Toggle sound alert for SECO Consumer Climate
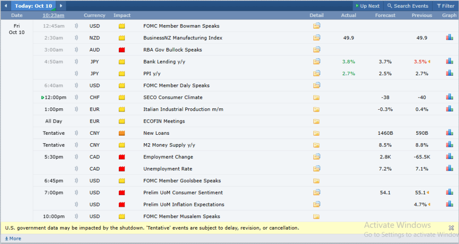 tap(76, 97)
